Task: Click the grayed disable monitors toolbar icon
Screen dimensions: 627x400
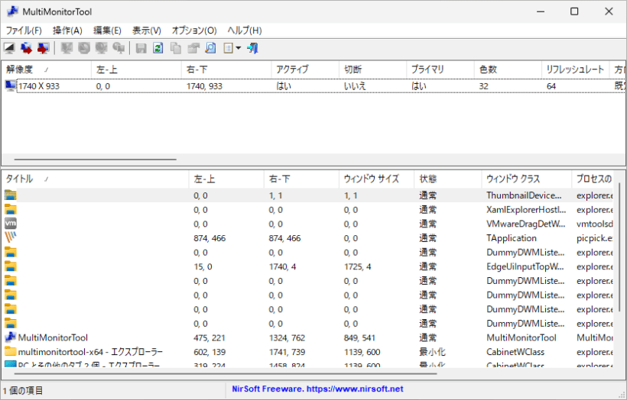Action: click(83, 48)
